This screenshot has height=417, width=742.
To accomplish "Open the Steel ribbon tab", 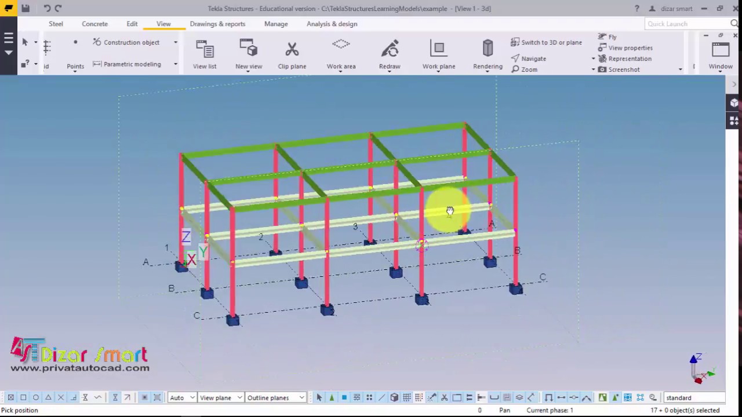I will coord(56,24).
